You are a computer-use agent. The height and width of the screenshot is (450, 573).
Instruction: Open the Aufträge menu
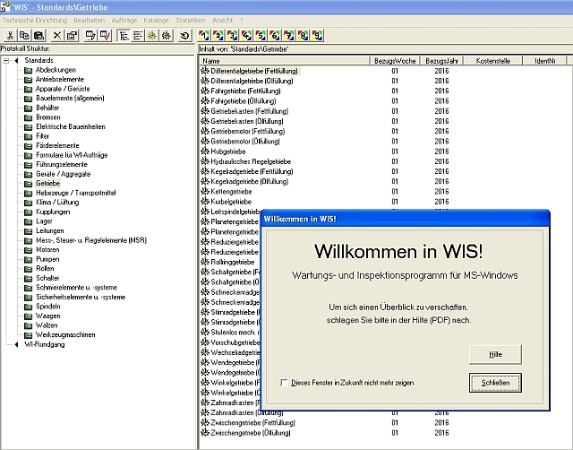pos(124,21)
